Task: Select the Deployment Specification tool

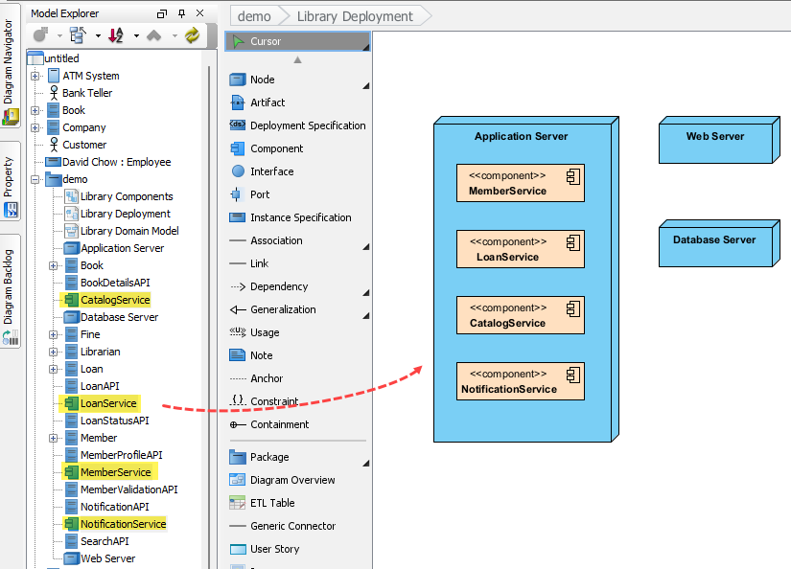Action: (x=288, y=125)
